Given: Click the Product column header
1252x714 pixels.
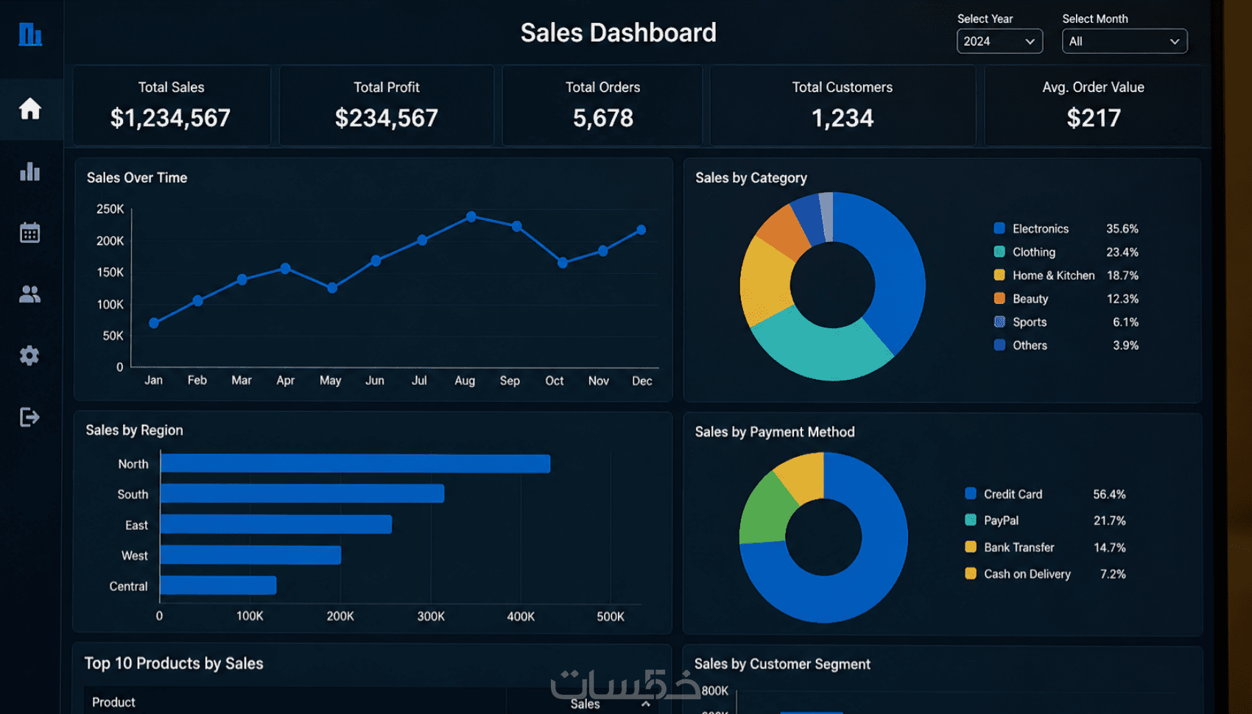Looking at the screenshot, I should [113, 702].
